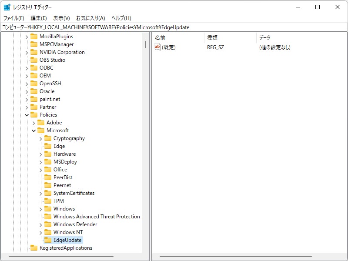Click the ab string value icon beside (既定)
The image size is (348, 261).
tap(157, 48)
